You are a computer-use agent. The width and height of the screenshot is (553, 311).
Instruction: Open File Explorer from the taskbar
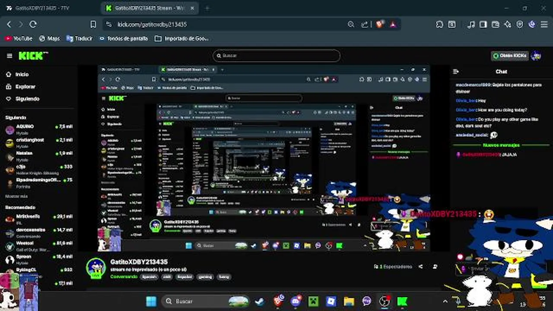[349, 301]
